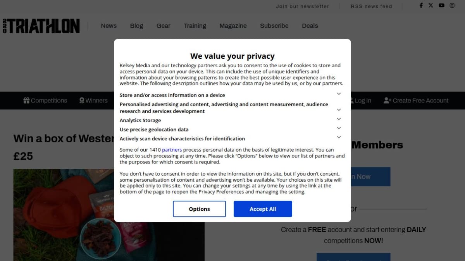Click the Create Free Account user icon
465x261 pixels.
(x=387, y=101)
